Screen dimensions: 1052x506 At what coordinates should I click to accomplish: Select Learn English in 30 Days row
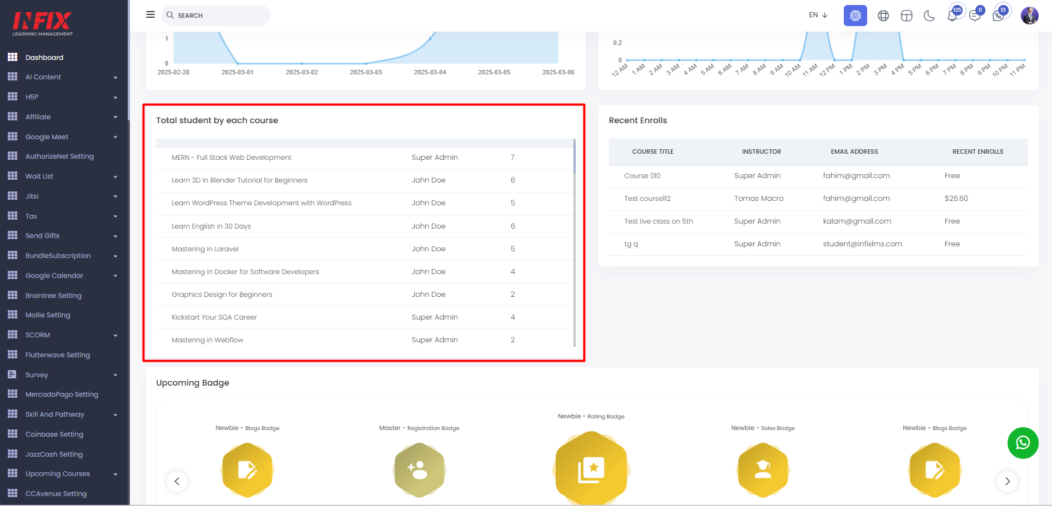[x=364, y=226]
